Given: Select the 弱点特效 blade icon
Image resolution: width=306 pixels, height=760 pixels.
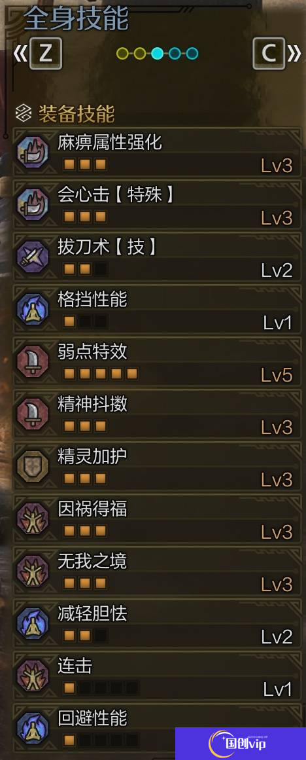Looking at the screenshot, I should (x=33, y=361).
